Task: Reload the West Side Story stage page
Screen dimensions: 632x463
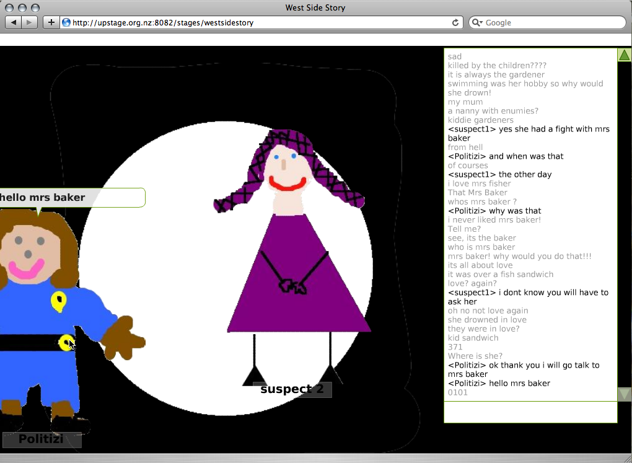Action: (x=455, y=22)
